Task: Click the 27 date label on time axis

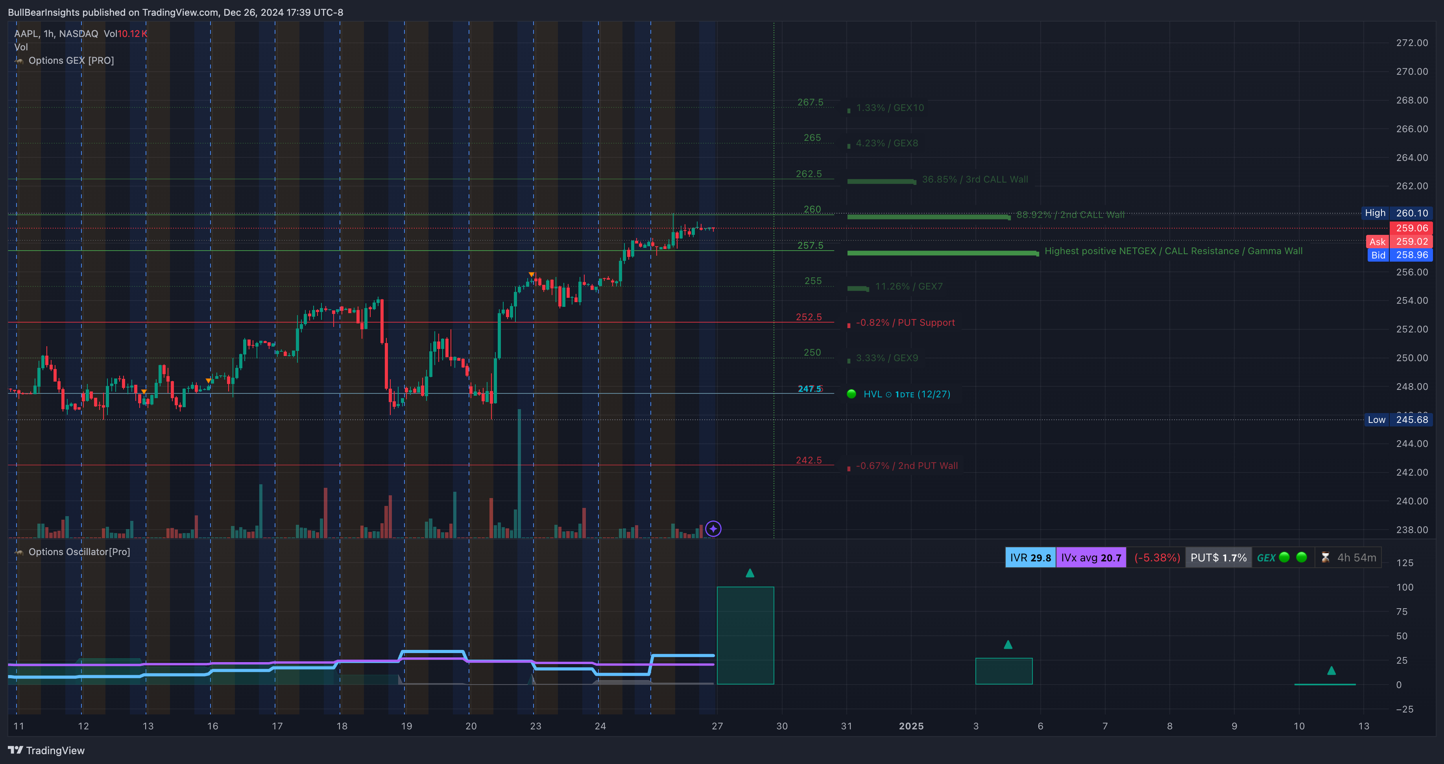Action: (x=718, y=727)
